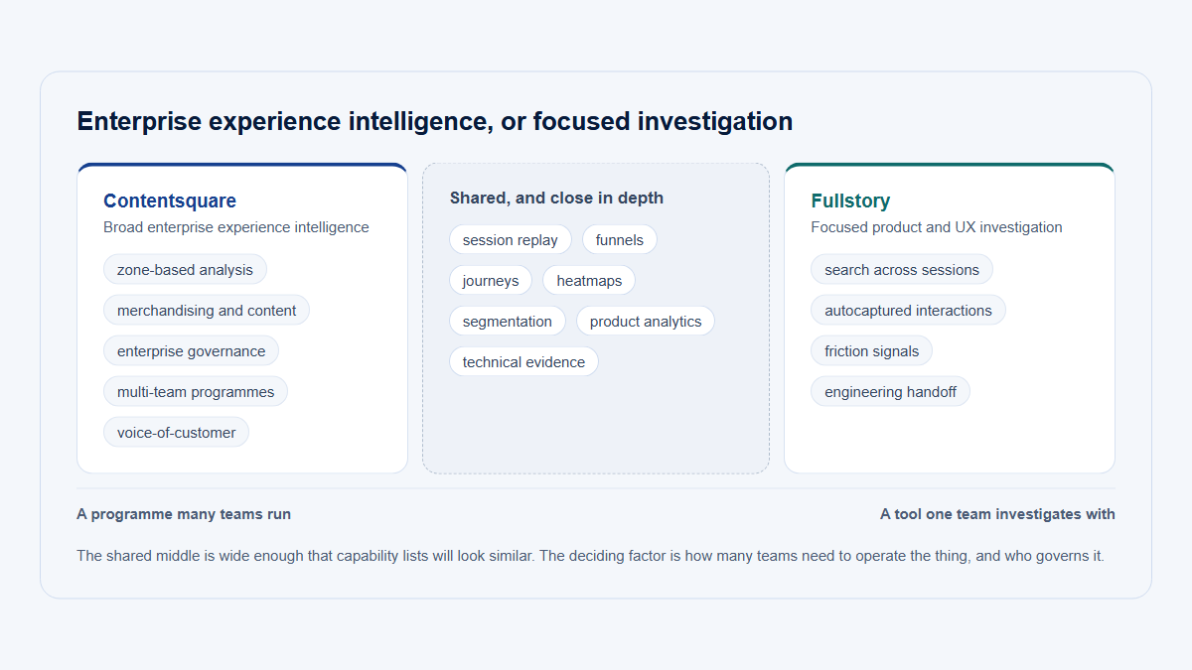Click the 'enterprise governance' tag
This screenshot has height=670, width=1192.
(191, 351)
